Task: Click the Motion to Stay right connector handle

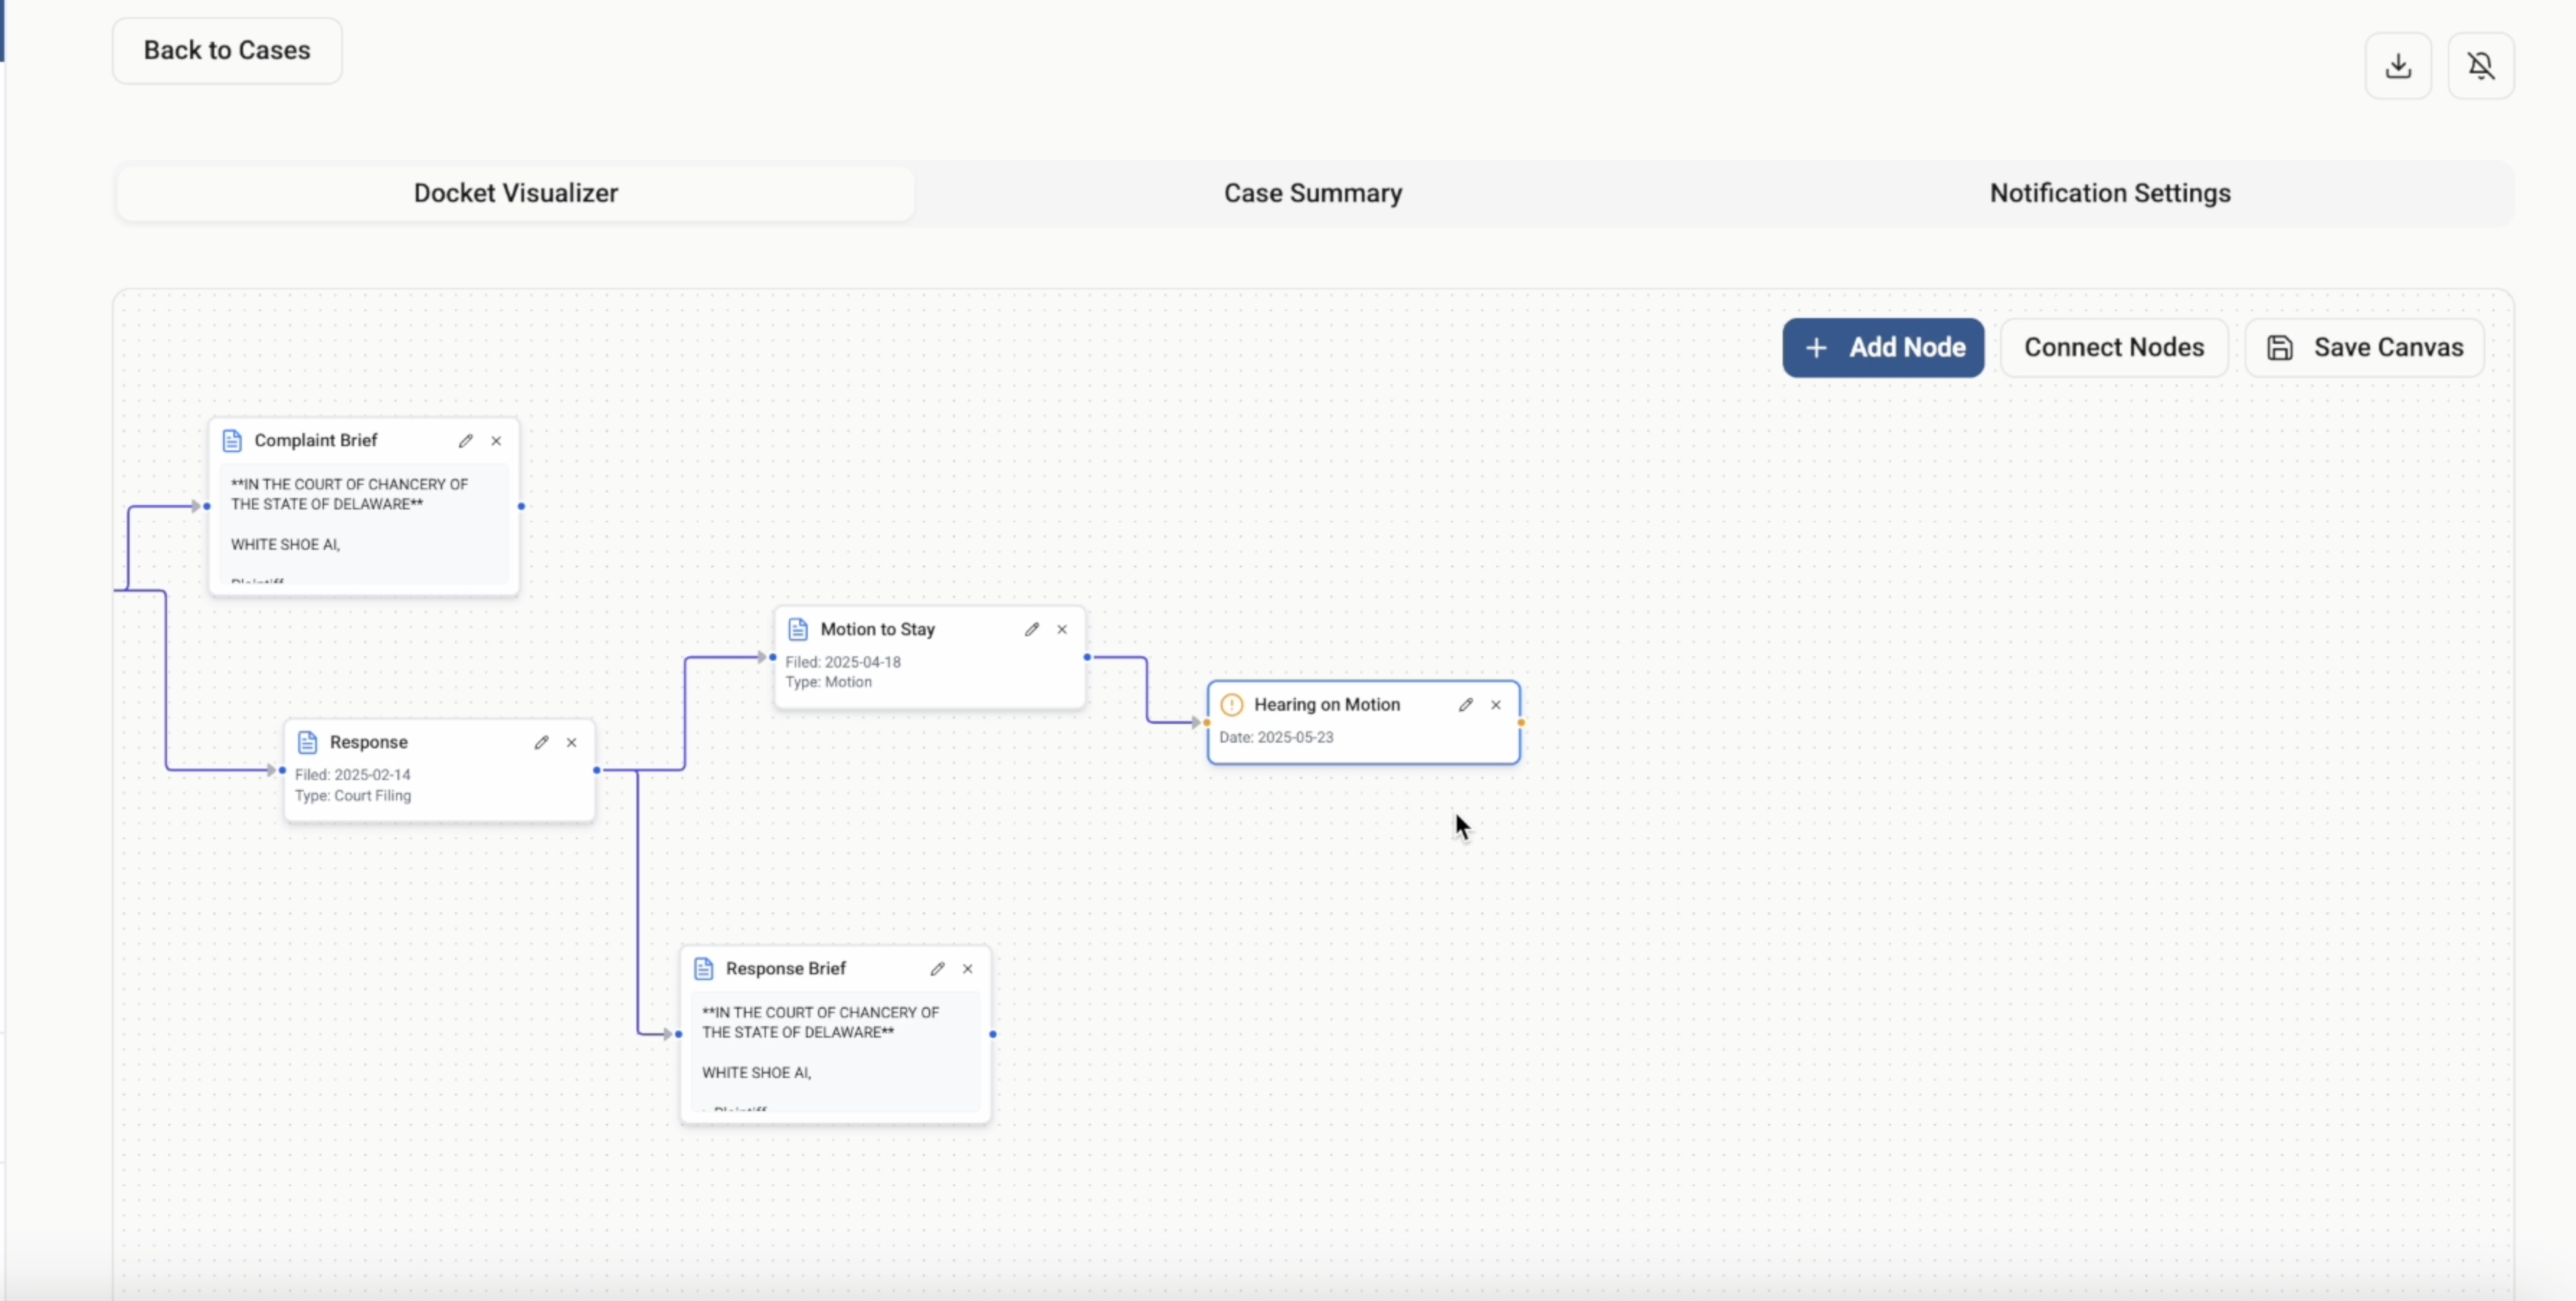Action: pyautogui.click(x=1087, y=658)
